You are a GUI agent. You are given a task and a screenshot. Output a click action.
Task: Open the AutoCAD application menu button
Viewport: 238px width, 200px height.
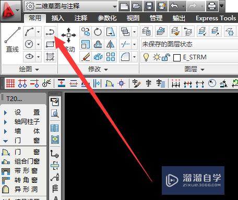point(10,11)
